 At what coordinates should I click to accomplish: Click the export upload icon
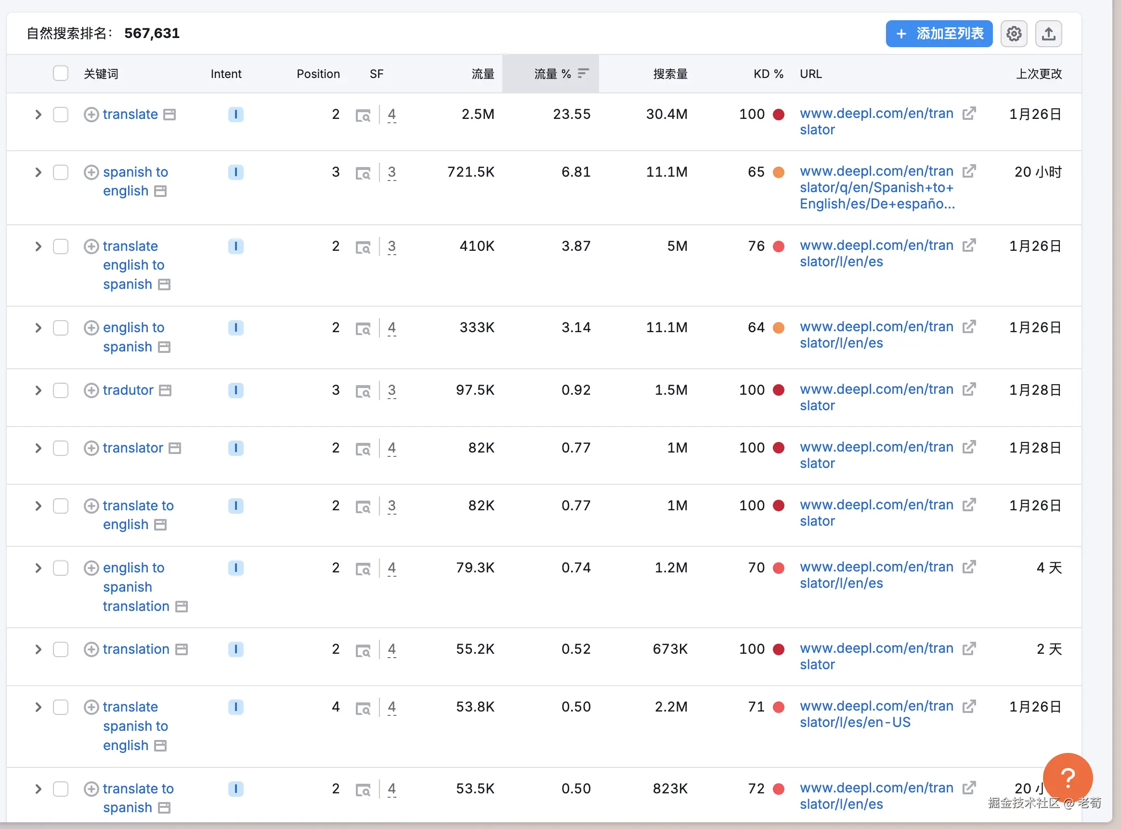tap(1048, 34)
